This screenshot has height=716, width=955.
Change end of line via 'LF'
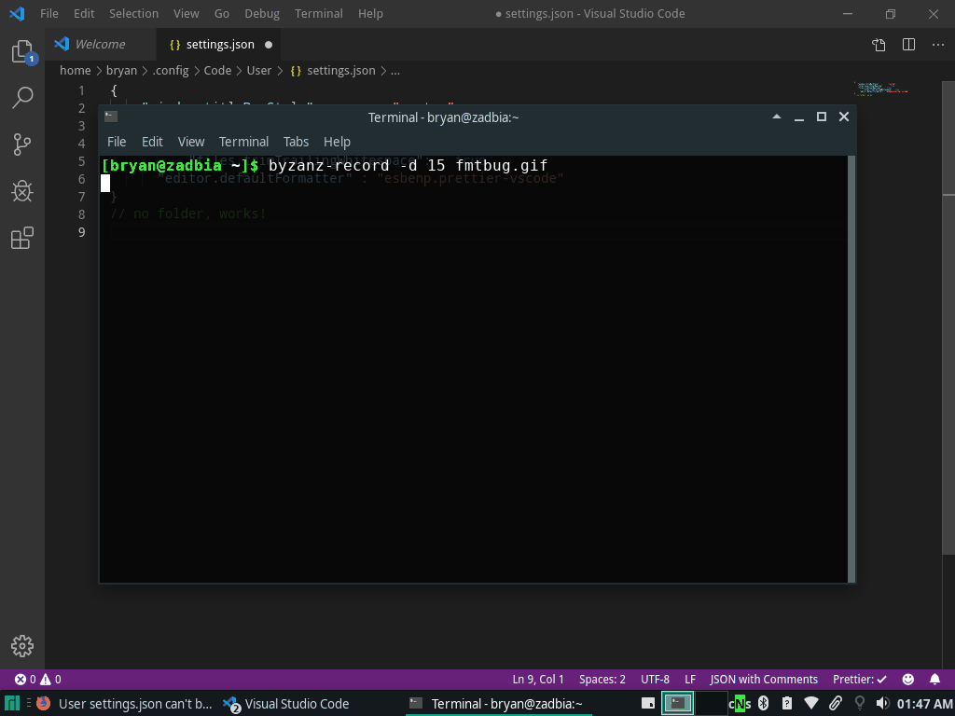[x=690, y=679]
